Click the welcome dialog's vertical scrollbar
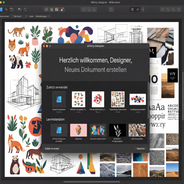Image resolution: width=184 pixels, height=184 pixels. (x=148, y=100)
